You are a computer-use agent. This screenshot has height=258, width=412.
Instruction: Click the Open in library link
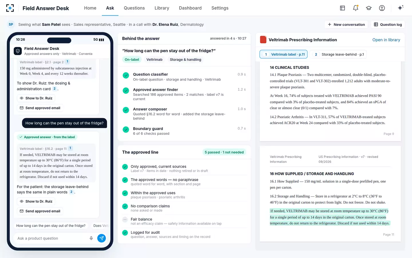point(386,40)
